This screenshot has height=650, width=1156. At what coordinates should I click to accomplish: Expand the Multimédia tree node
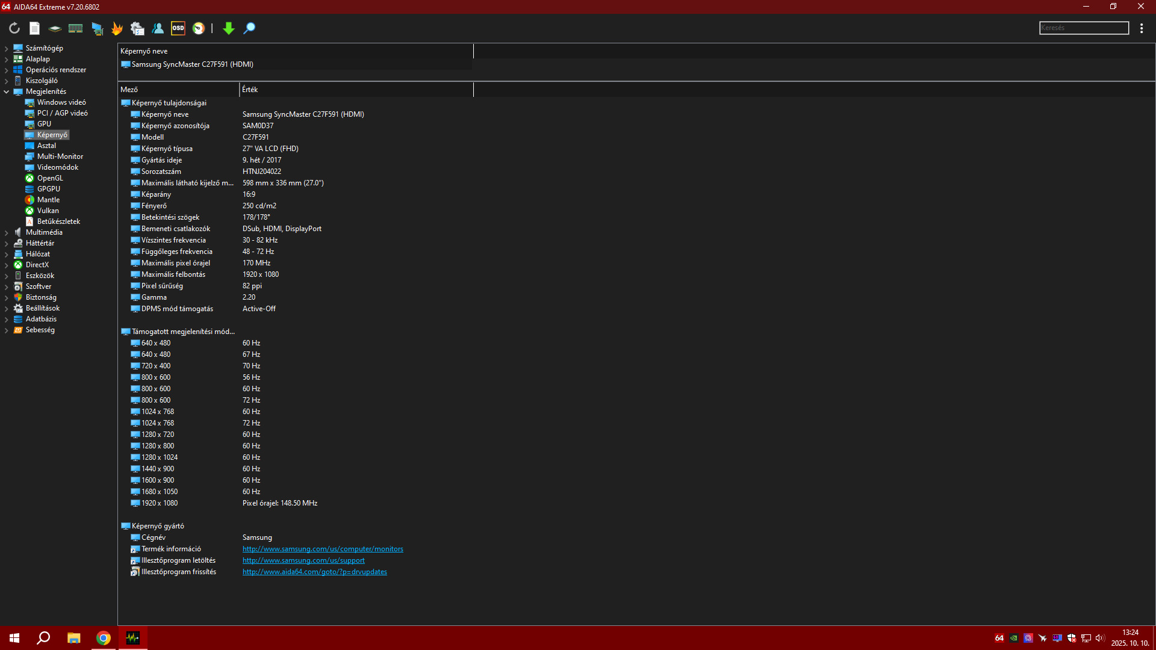tap(6, 232)
